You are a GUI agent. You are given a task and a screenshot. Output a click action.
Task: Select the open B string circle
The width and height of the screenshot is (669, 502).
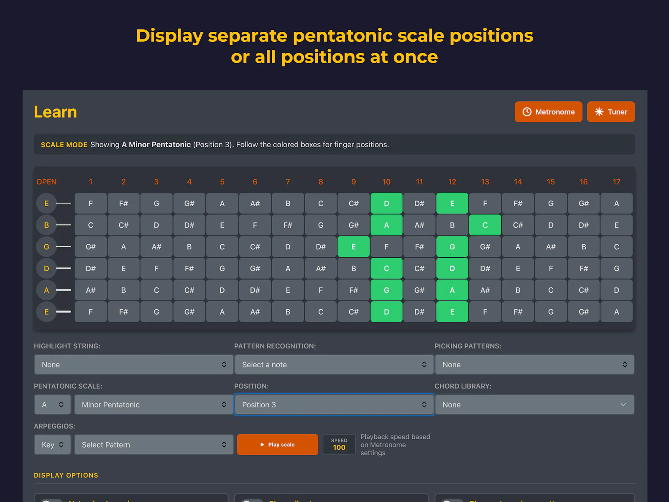(46, 225)
